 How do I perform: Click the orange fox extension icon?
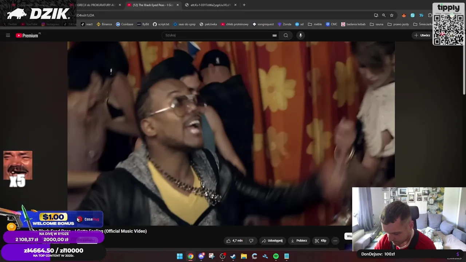(404, 15)
